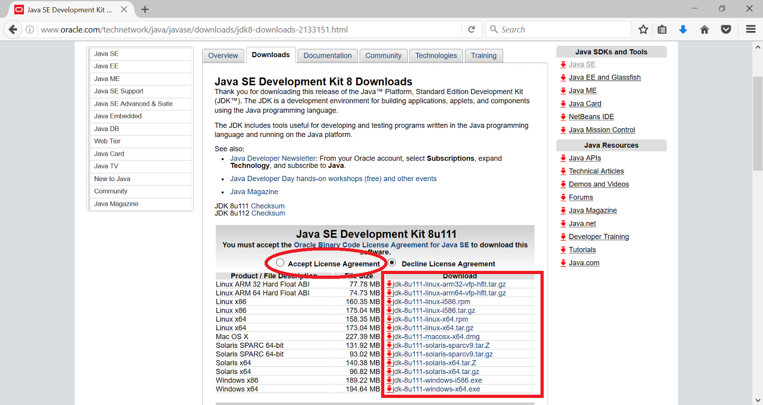
Task: Click 'Linux ARM 64 Hard Float ABI' row label
Action: pyautogui.click(x=263, y=293)
